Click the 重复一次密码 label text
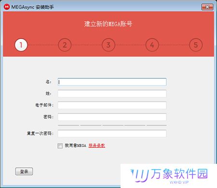217x188 pixels. [40, 133]
